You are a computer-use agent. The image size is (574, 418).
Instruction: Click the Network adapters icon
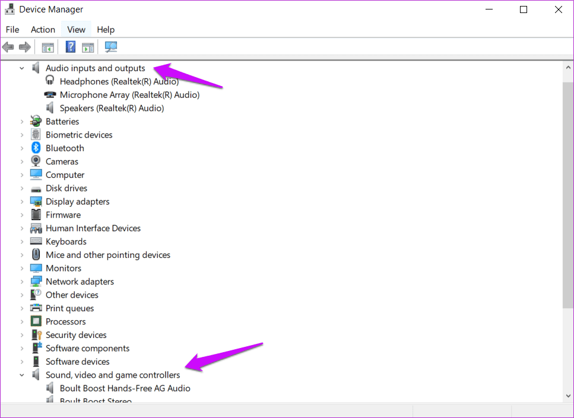click(36, 281)
